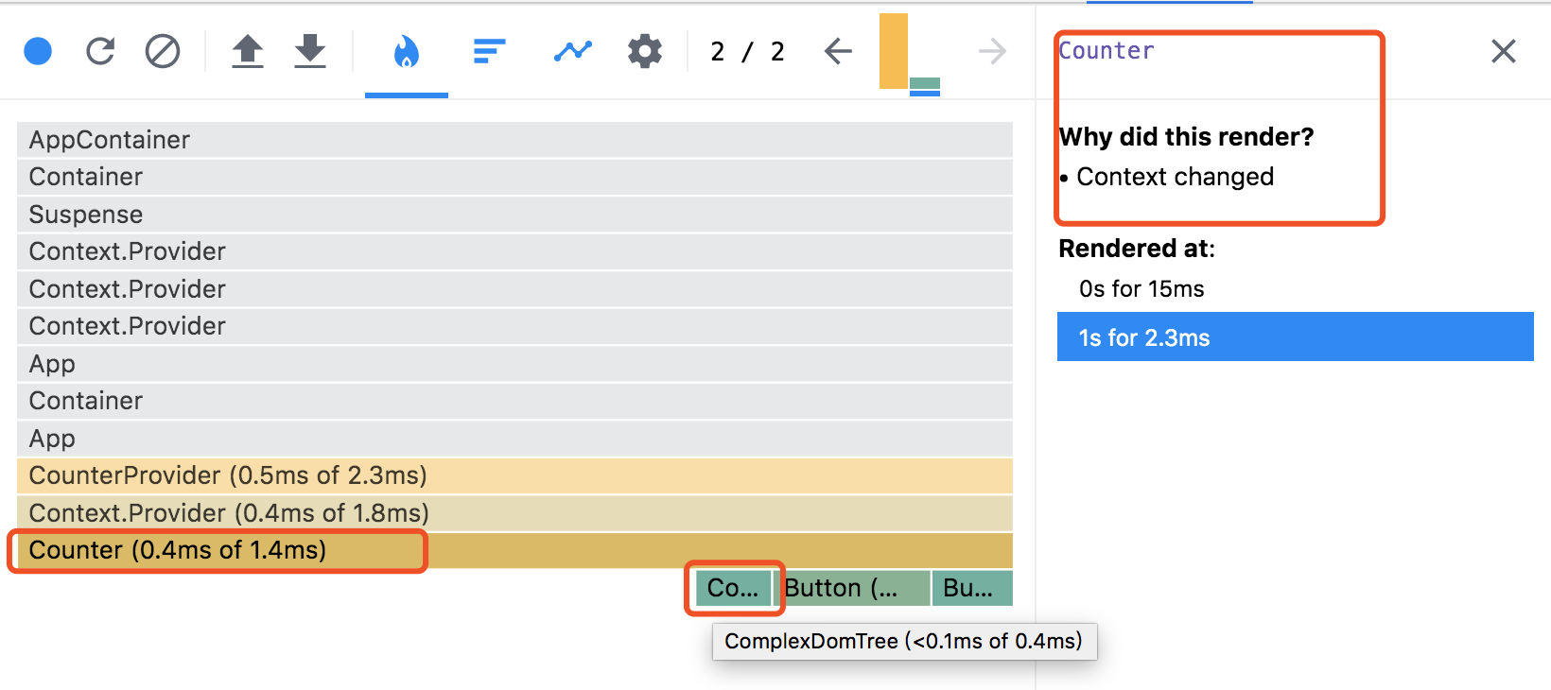The width and height of the screenshot is (1551, 690).
Task: Close the Counter details panel
Action: (1504, 51)
